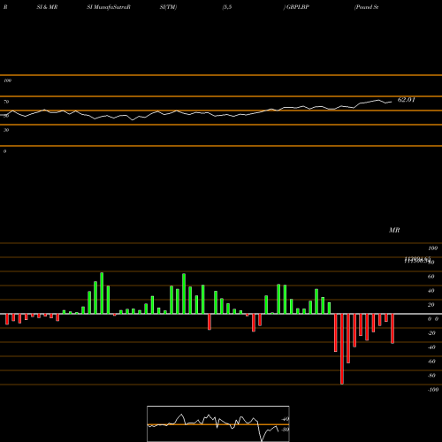The height and width of the screenshot is (442, 442).
Task: Click the 49 label in the mini chart
Action: [x=286, y=419]
